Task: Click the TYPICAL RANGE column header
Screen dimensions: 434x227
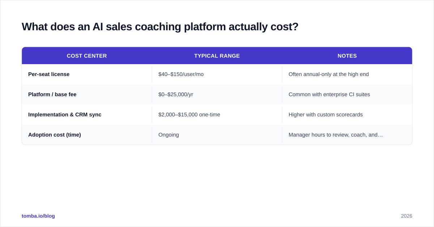Action: [217, 56]
